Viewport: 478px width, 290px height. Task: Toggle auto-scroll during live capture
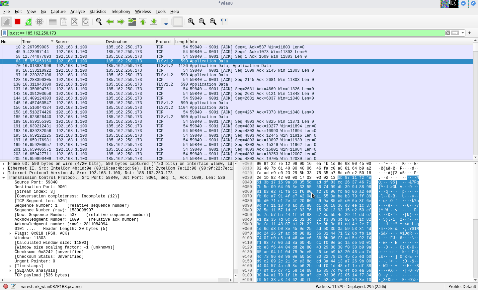pyautogui.click(x=165, y=22)
